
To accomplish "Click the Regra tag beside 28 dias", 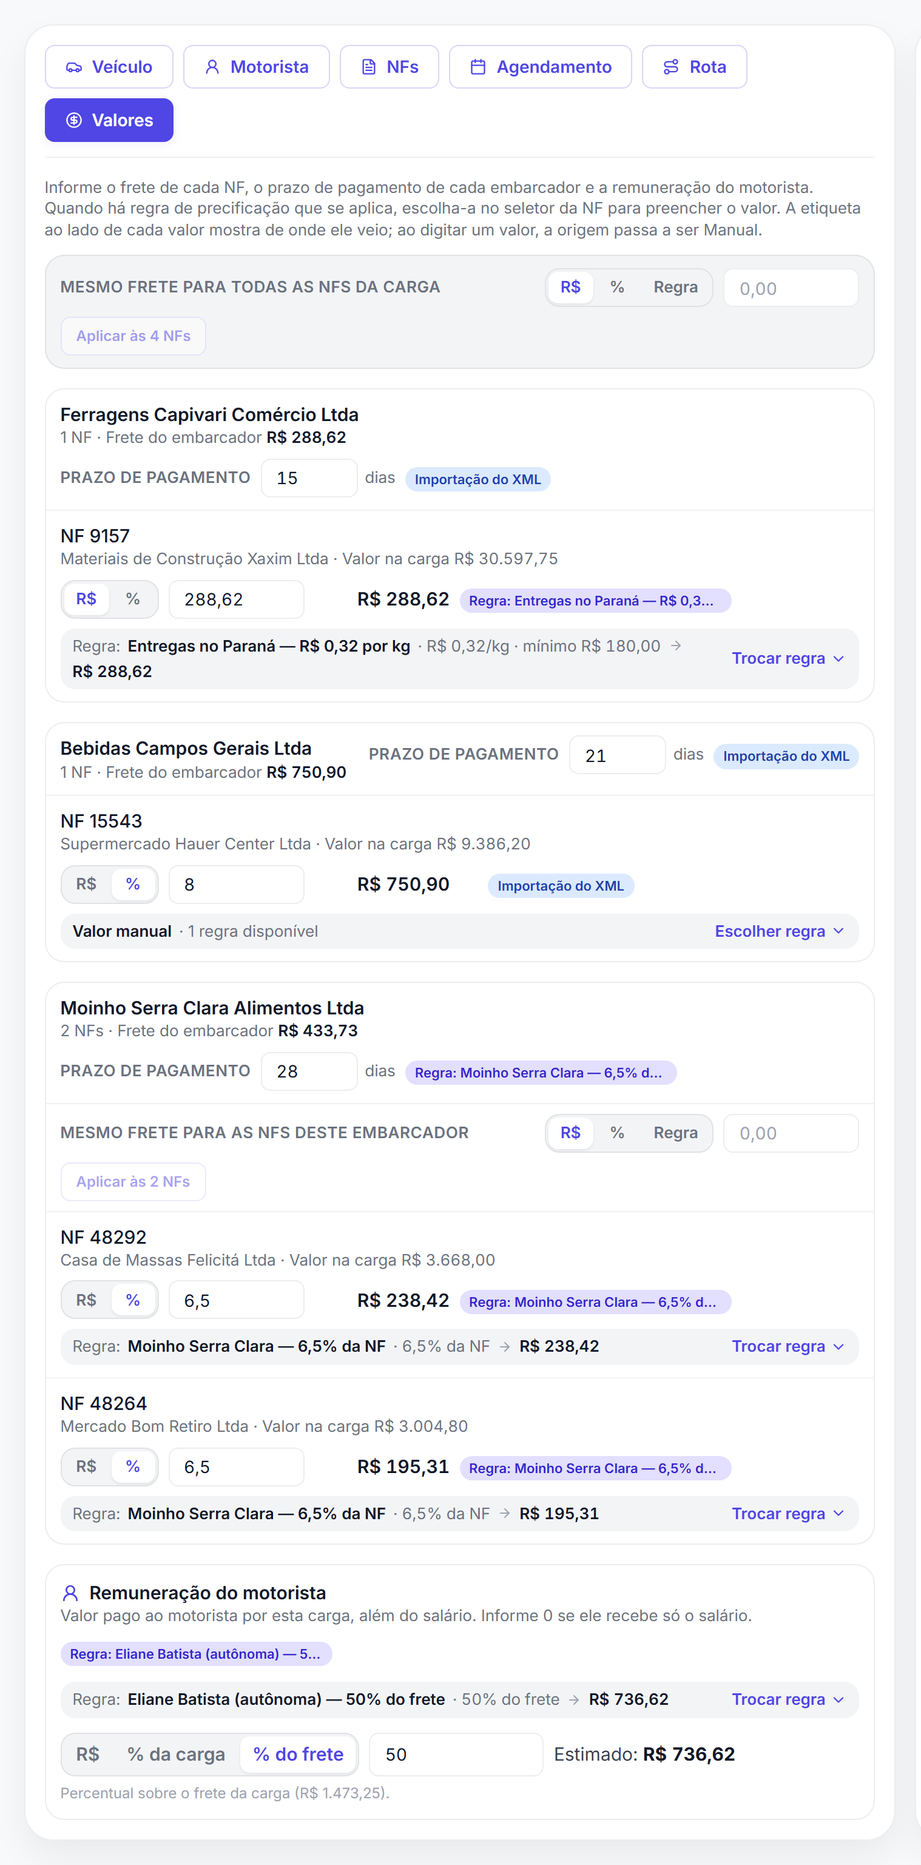I will (541, 1073).
